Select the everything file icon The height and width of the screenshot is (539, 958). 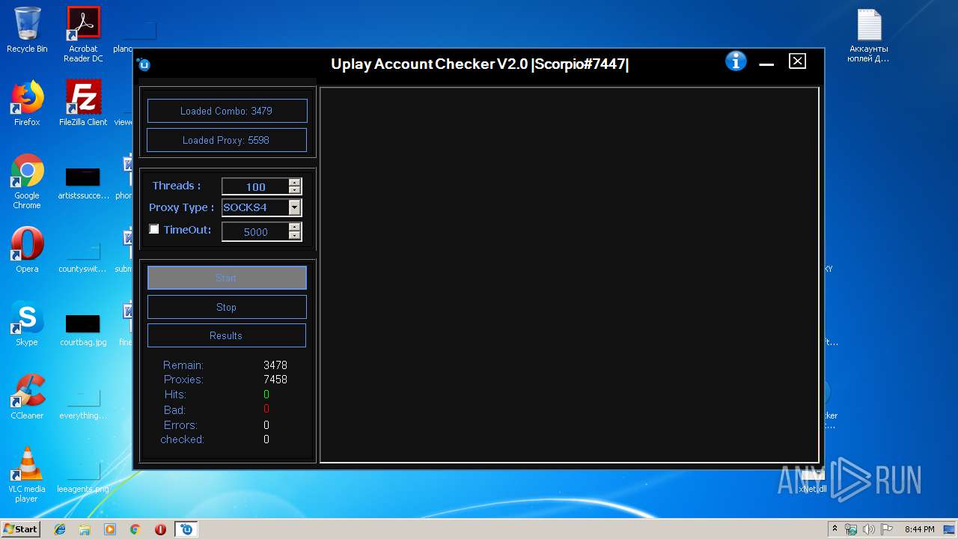click(83, 403)
